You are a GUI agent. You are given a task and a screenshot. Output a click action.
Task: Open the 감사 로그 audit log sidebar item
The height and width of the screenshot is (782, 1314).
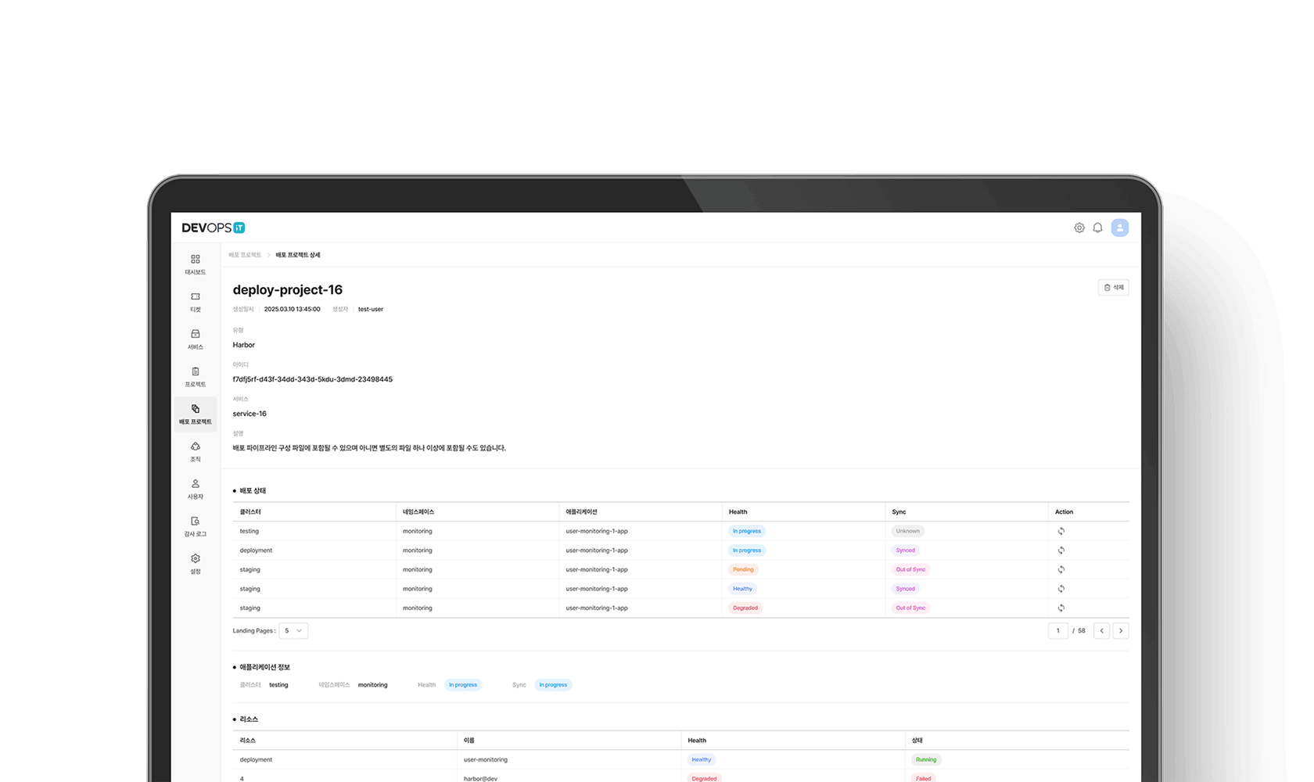[196, 527]
